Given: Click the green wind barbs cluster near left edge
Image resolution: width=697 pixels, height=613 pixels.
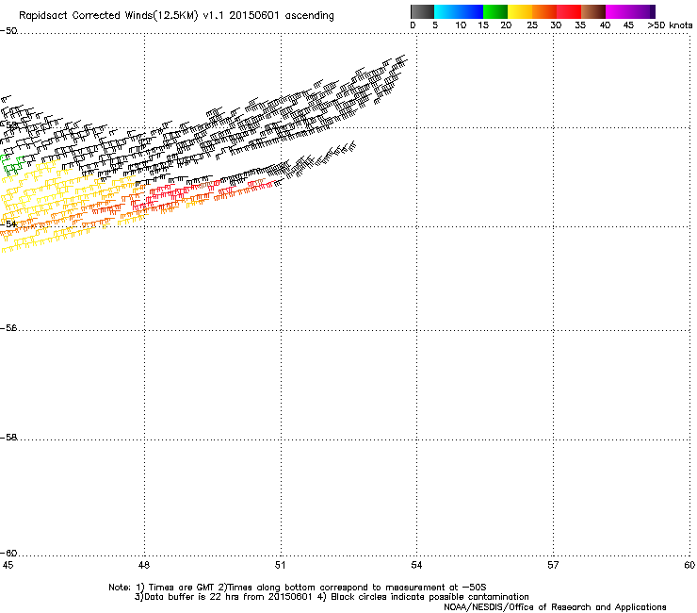Looking at the screenshot, I should tap(11, 165).
